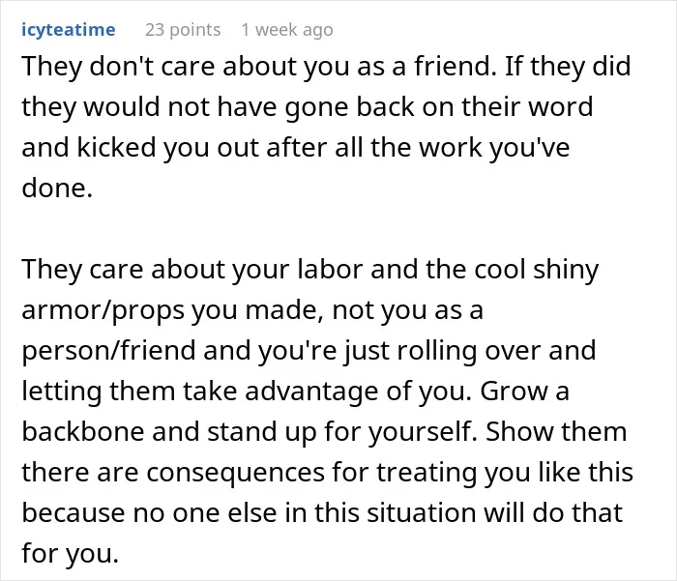Click the second paragraph starting They care about
Screen dimensions: 677x581
[327, 411]
